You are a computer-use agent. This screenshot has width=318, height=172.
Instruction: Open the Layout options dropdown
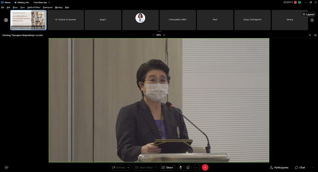click(x=308, y=14)
